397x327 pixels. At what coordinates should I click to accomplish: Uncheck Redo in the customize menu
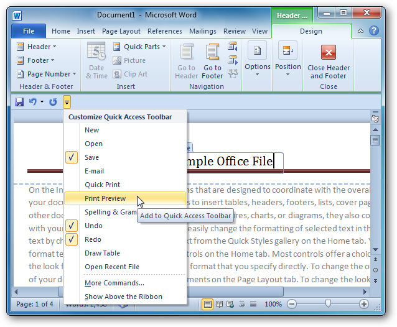point(125,239)
